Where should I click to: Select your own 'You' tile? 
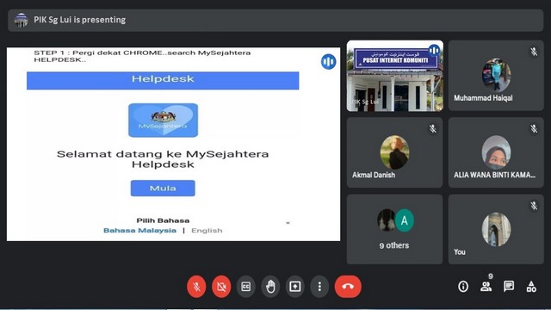click(496, 229)
